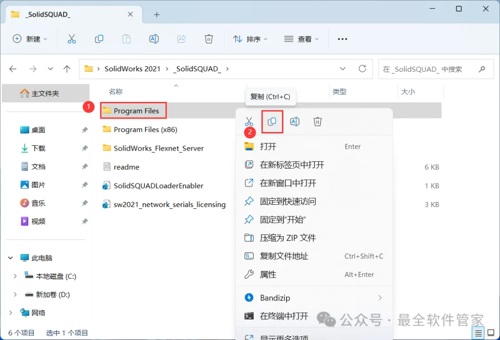500x340 pixels.
Task: Click the toolbar Rename icon
Action: tap(154, 39)
